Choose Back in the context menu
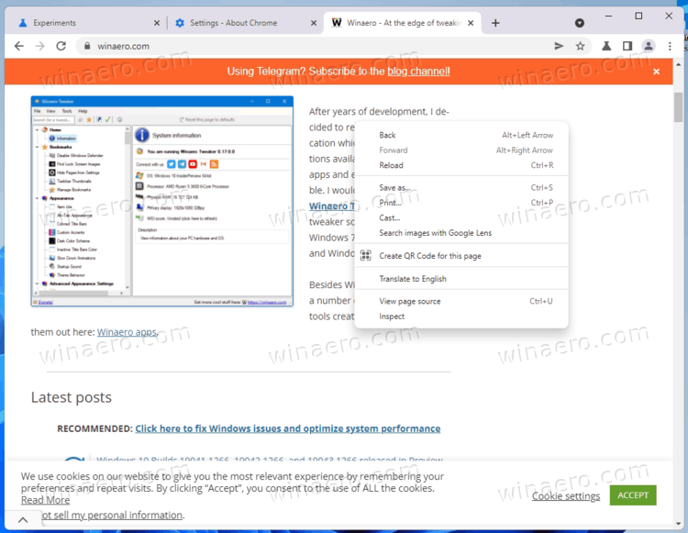The height and width of the screenshot is (533, 688). 461,135
